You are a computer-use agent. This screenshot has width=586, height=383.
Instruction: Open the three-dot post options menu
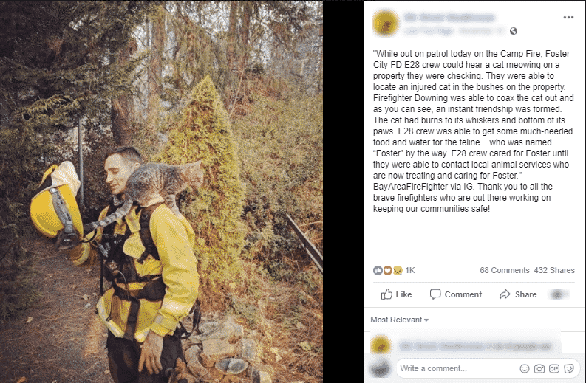pos(568,18)
